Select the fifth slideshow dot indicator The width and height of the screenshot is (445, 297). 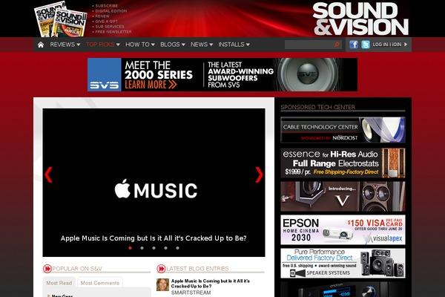pyautogui.click(x=177, y=248)
